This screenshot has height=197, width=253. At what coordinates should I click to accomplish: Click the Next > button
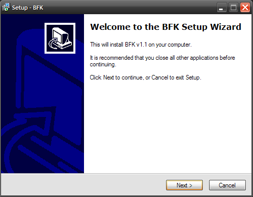184,185
